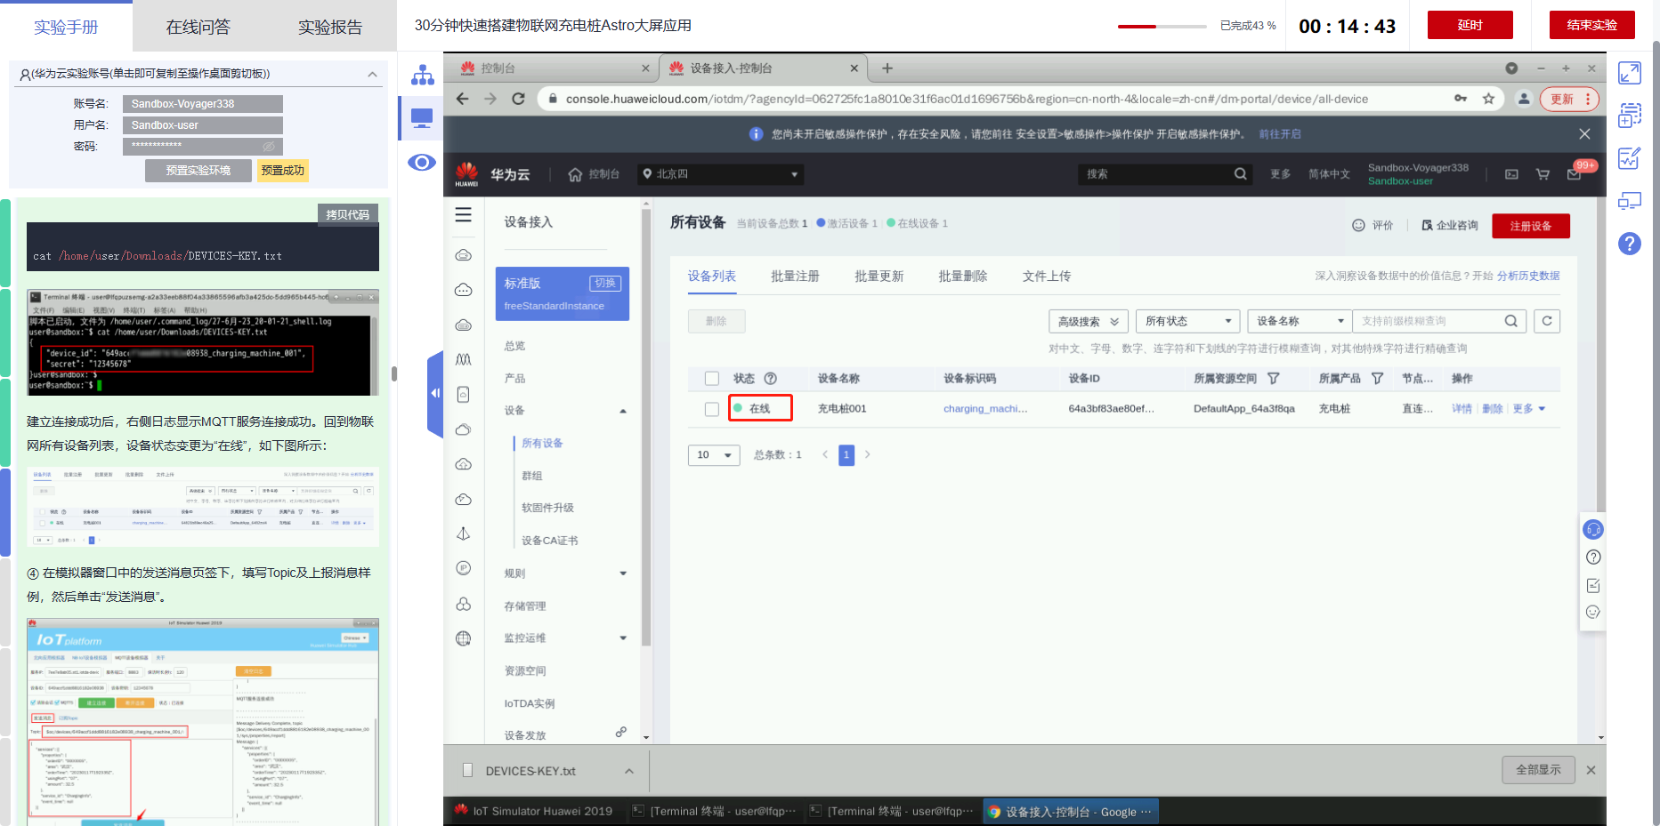Switch to the 在线问答 tab
1660x826 pixels.
point(198,27)
